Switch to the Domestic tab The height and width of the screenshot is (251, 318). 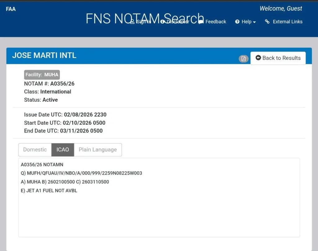point(35,150)
